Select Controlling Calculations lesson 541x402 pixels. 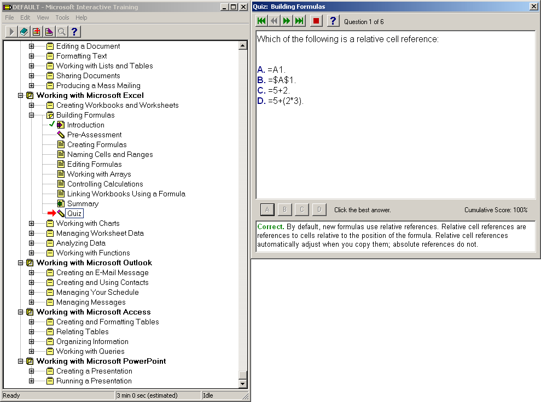(x=105, y=184)
